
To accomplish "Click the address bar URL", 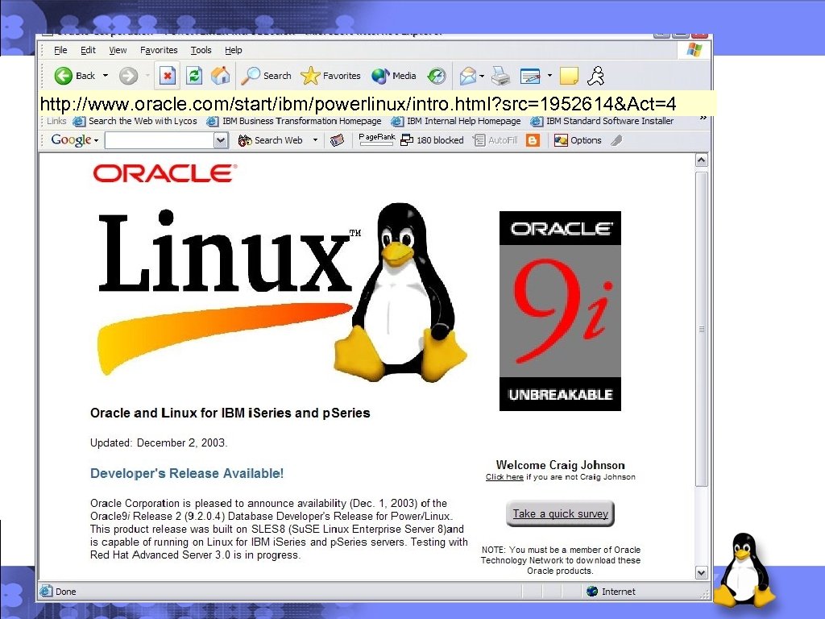I will click(x=358, y=104).
